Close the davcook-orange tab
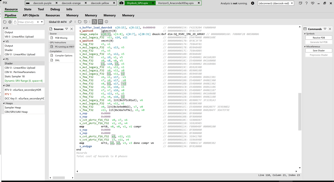The height and width of the screenshot is (182, 334). point(86,3)
